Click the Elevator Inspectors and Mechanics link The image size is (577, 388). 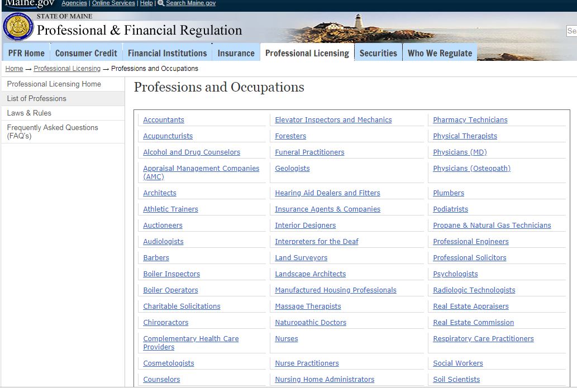333,120
